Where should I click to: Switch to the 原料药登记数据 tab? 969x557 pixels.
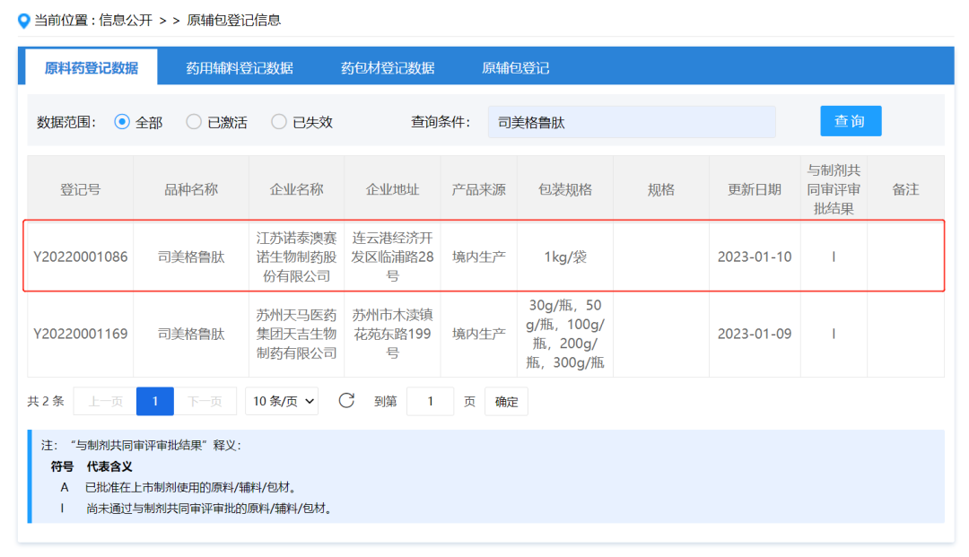tap(92, 68)
